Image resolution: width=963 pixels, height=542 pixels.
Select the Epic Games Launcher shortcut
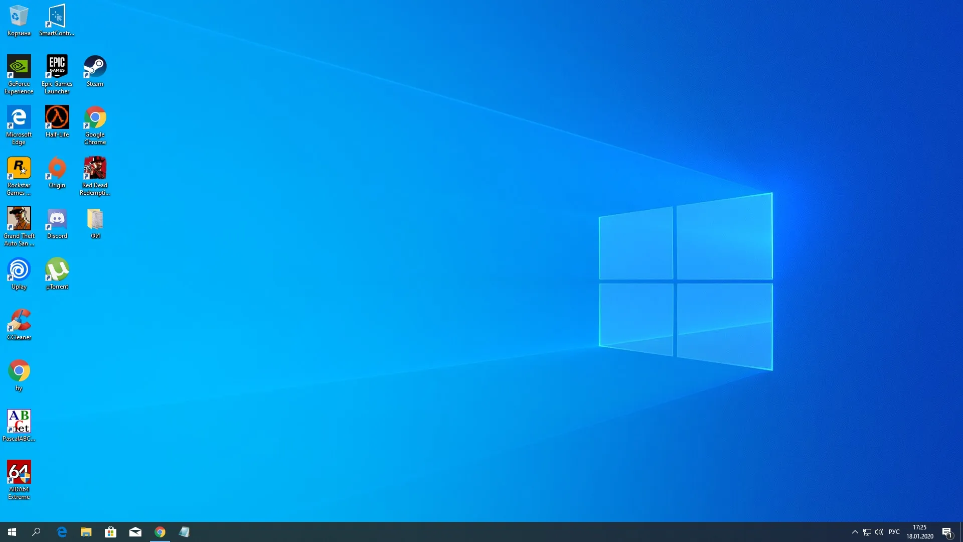pos(57,74)
